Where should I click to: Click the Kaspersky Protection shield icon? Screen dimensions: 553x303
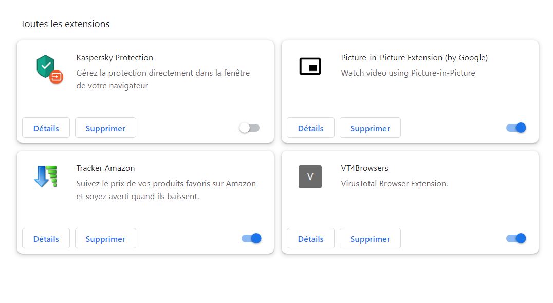point(49,69)
